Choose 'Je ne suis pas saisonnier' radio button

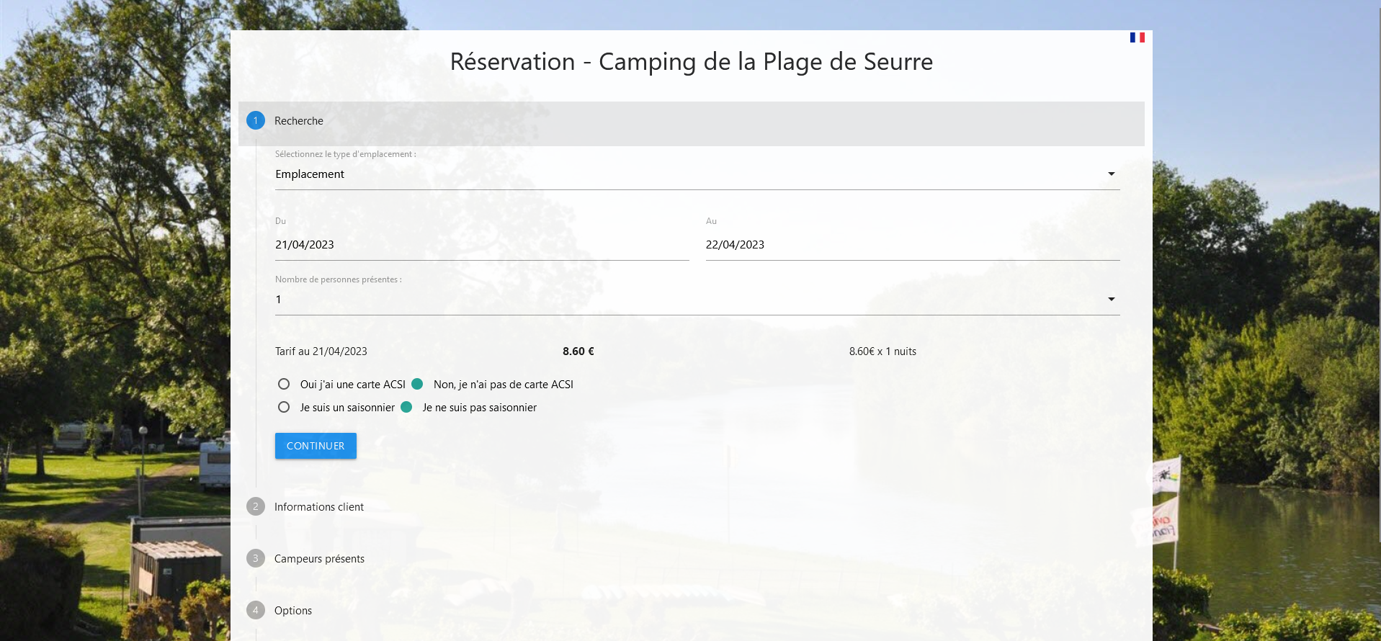pyautogui.click(x=406, y=407)
